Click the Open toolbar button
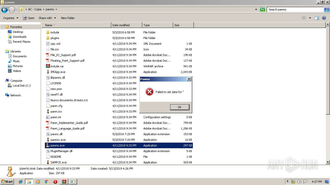Screen dimensions: 330x185 pos(29,18)
